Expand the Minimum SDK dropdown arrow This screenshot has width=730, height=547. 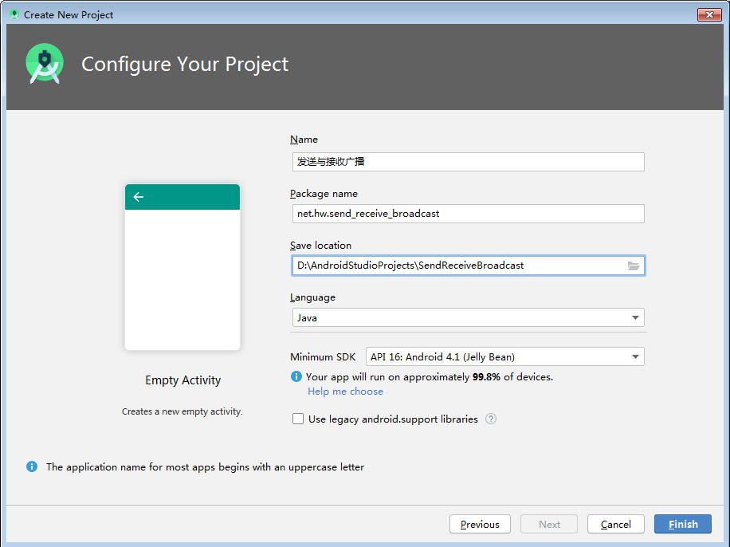[x=635, y=357]
